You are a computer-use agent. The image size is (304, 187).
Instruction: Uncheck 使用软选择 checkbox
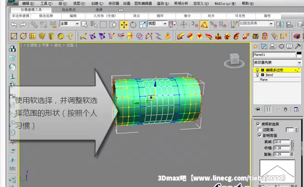click(258, 124)
